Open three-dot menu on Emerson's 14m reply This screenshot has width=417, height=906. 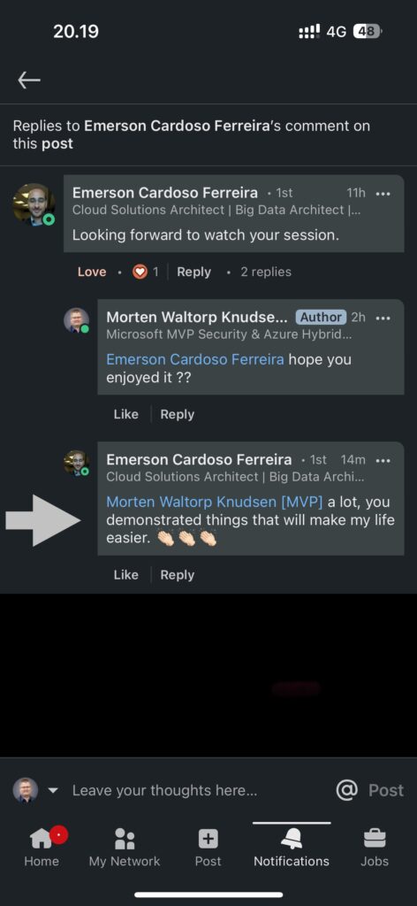click(383, 460)
